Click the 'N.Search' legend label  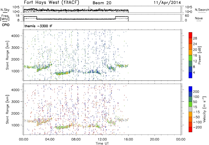tap(202, 10)
